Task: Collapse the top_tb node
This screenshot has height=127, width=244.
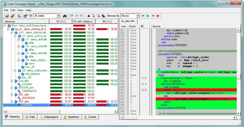Action: pyautogui.click(x=8, y=29)
